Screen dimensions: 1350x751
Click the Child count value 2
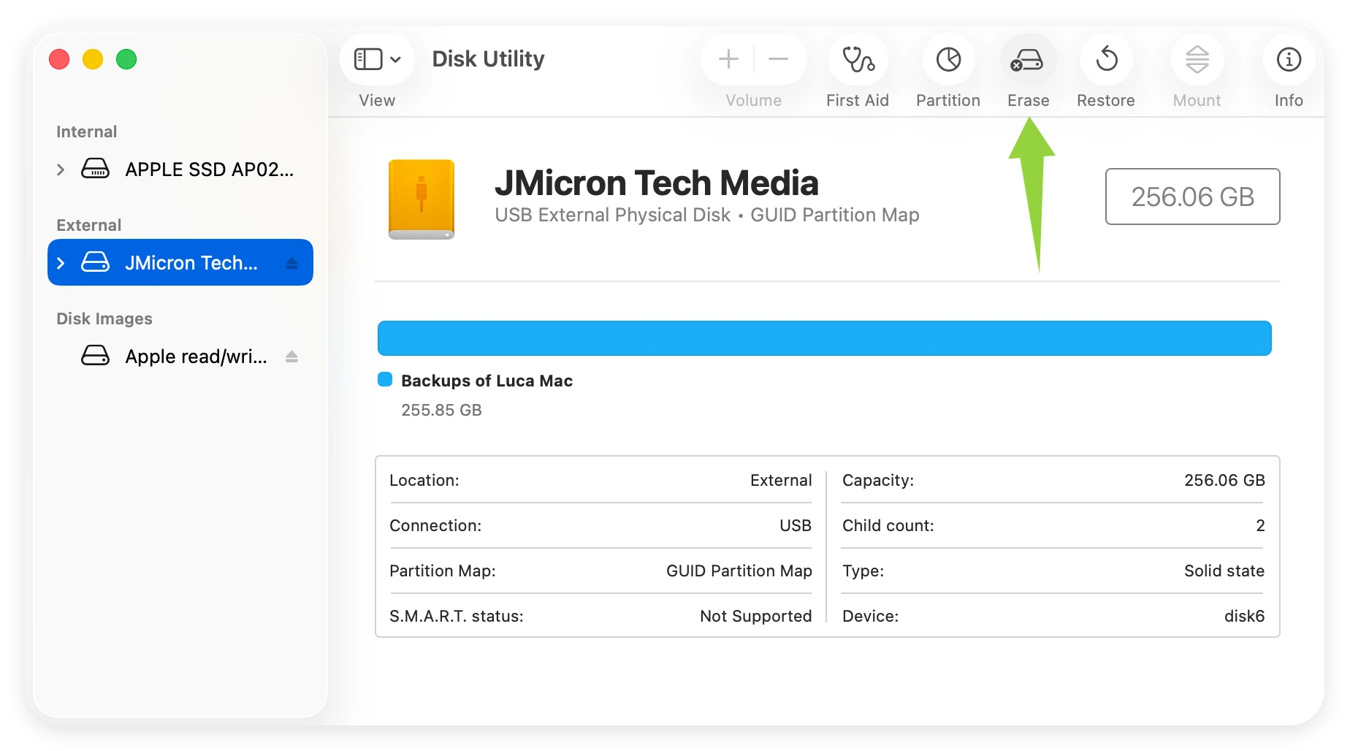tap(1260, 525)
